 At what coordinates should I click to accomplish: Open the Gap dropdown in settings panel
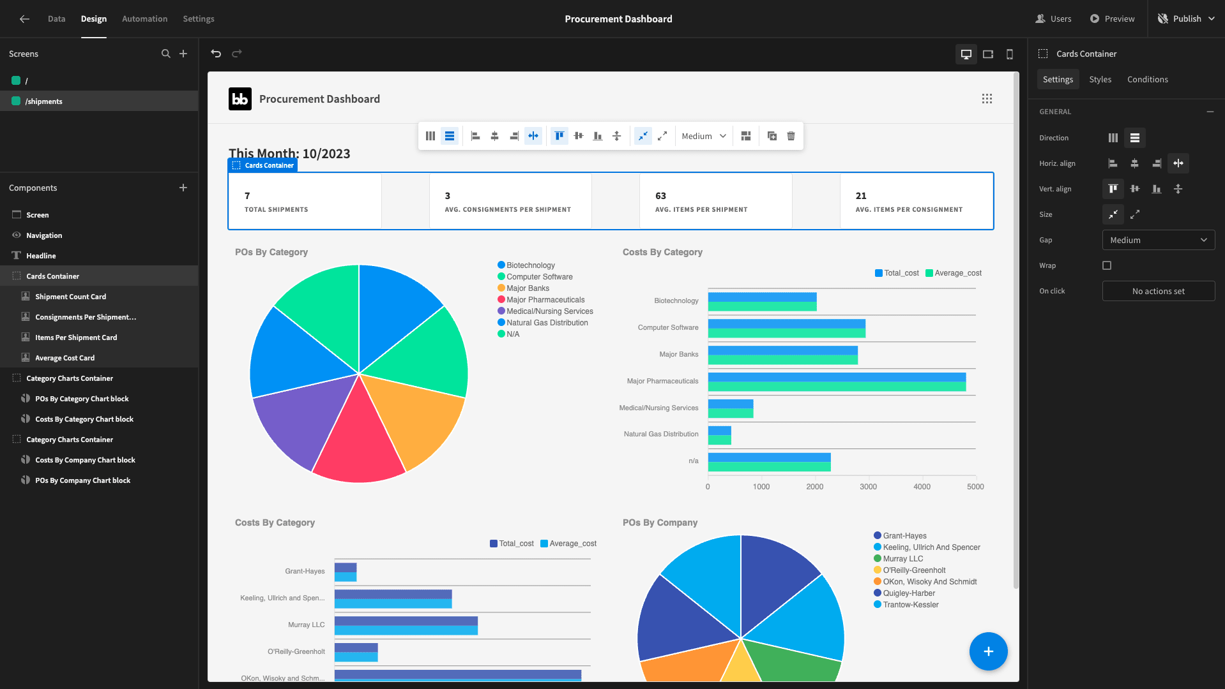tap(1159, 240)
